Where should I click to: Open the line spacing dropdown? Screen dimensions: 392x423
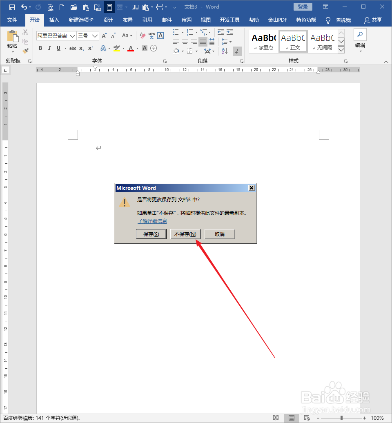click(x=226, y=42)
